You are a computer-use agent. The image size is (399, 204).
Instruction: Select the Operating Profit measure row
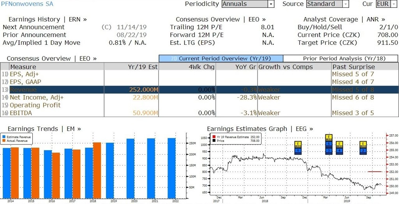click(199, 105)
